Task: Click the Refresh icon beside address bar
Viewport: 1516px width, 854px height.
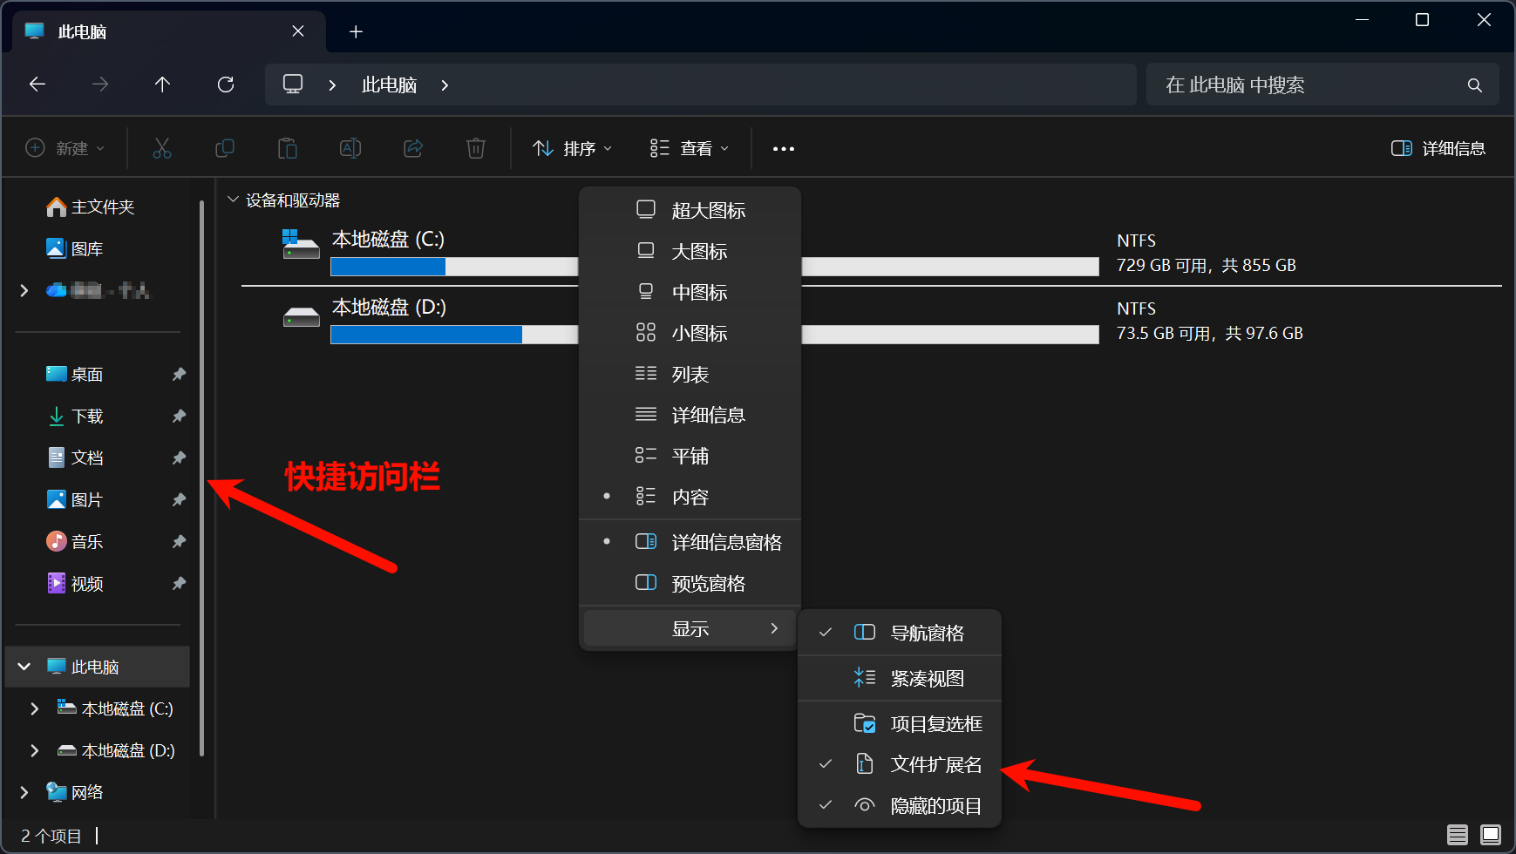Action: [x=226, y=85]
